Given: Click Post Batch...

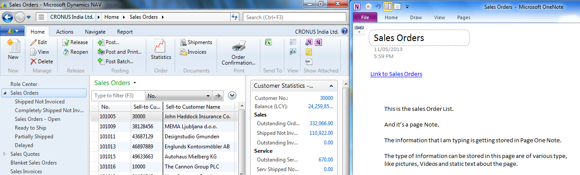Looking at the screenshot, I should (x=116, y=62).
